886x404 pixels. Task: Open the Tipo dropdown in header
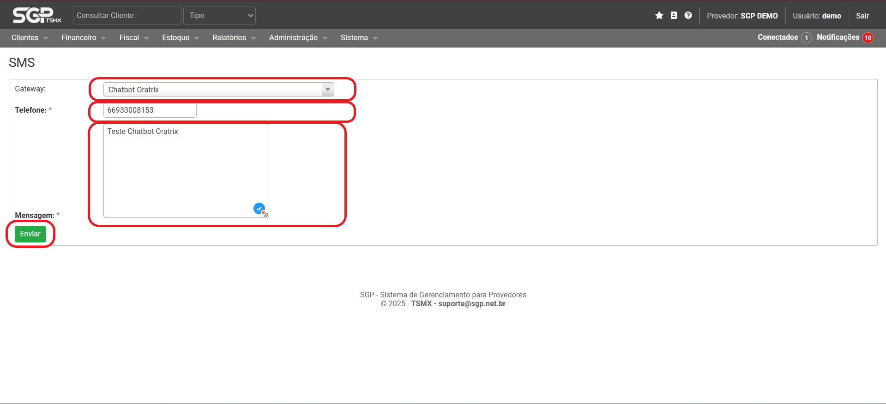(x=219, y=15)
